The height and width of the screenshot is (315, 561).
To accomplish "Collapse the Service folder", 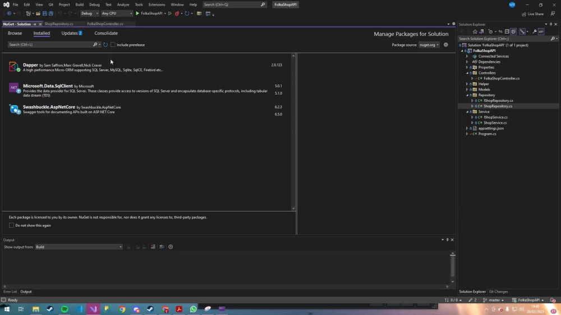I will coord(467,112).
